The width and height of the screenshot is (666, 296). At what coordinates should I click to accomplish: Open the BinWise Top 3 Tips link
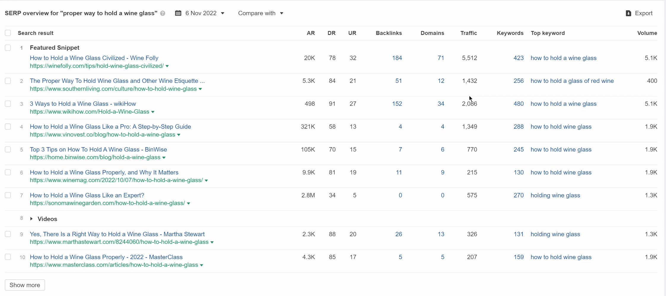98,149
